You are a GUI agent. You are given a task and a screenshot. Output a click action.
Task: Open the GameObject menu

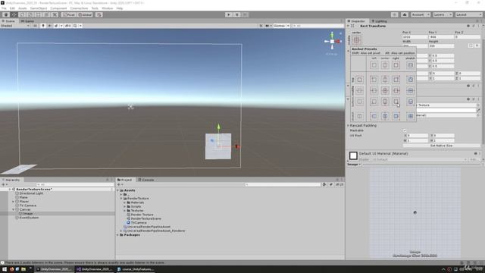coord(39,8)
